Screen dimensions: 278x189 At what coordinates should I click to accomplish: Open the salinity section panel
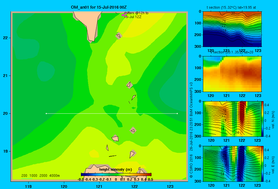coord(232,74)
